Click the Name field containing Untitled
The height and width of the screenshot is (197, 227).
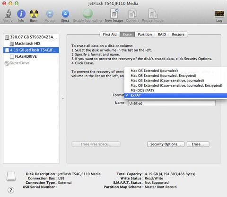pyautogui.click(x=172, y=103)
